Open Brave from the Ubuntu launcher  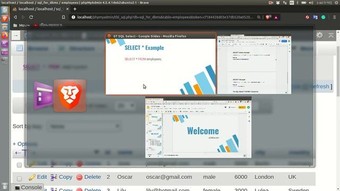tap(5, 19)
